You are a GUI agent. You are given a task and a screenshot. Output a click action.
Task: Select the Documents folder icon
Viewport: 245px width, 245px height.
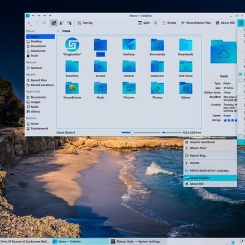[x=157, y=45]
